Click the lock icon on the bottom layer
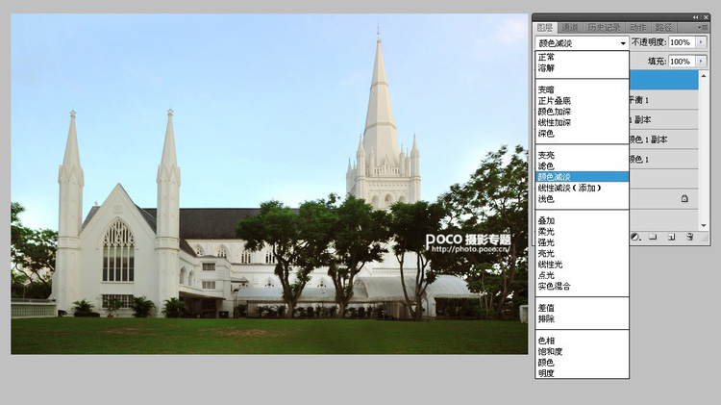Viewport: 721px width, 405px height. coord(684,198)
